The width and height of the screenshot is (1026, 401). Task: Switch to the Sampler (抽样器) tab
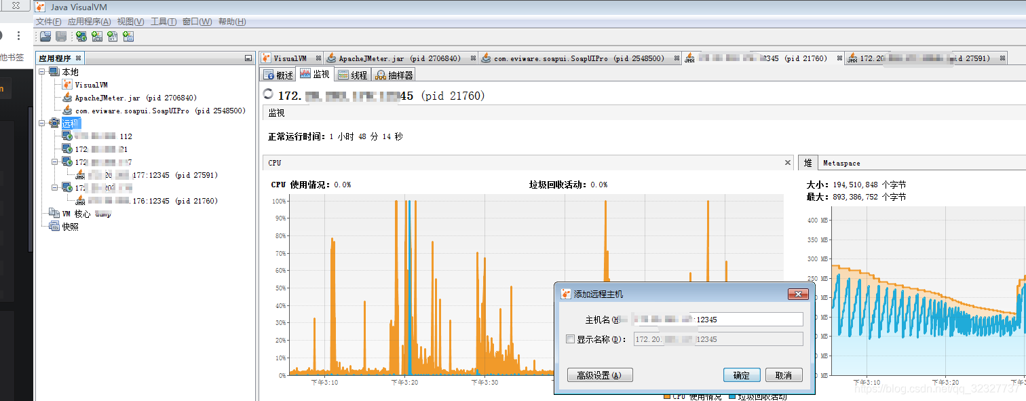tap(394, 75)
